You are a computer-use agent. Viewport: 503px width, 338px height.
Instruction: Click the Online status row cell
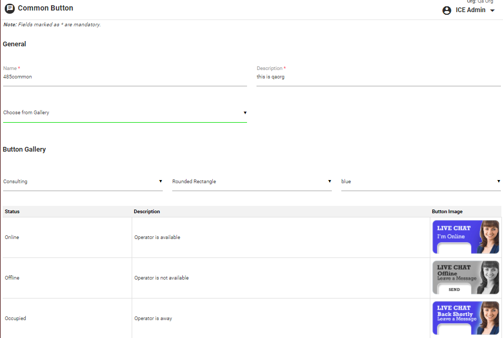click(12, 237)
